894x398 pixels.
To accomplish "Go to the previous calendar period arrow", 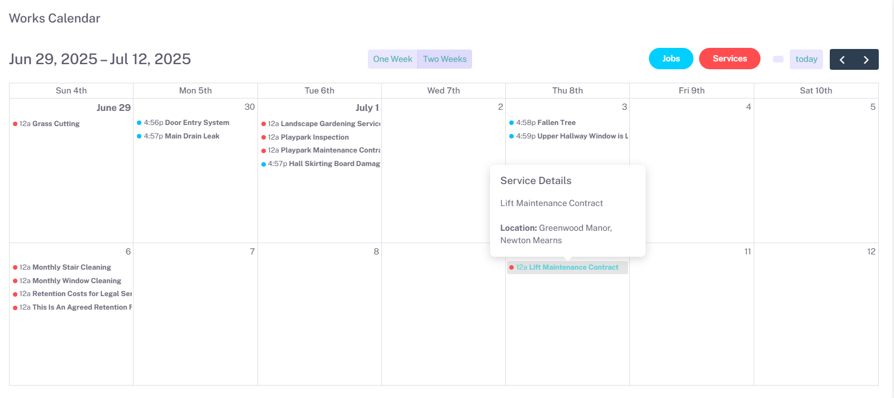I will pyautogui.click(x=842, y=60).
